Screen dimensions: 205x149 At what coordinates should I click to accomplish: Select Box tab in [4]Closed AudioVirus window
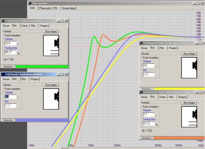[x=14, y=79]
